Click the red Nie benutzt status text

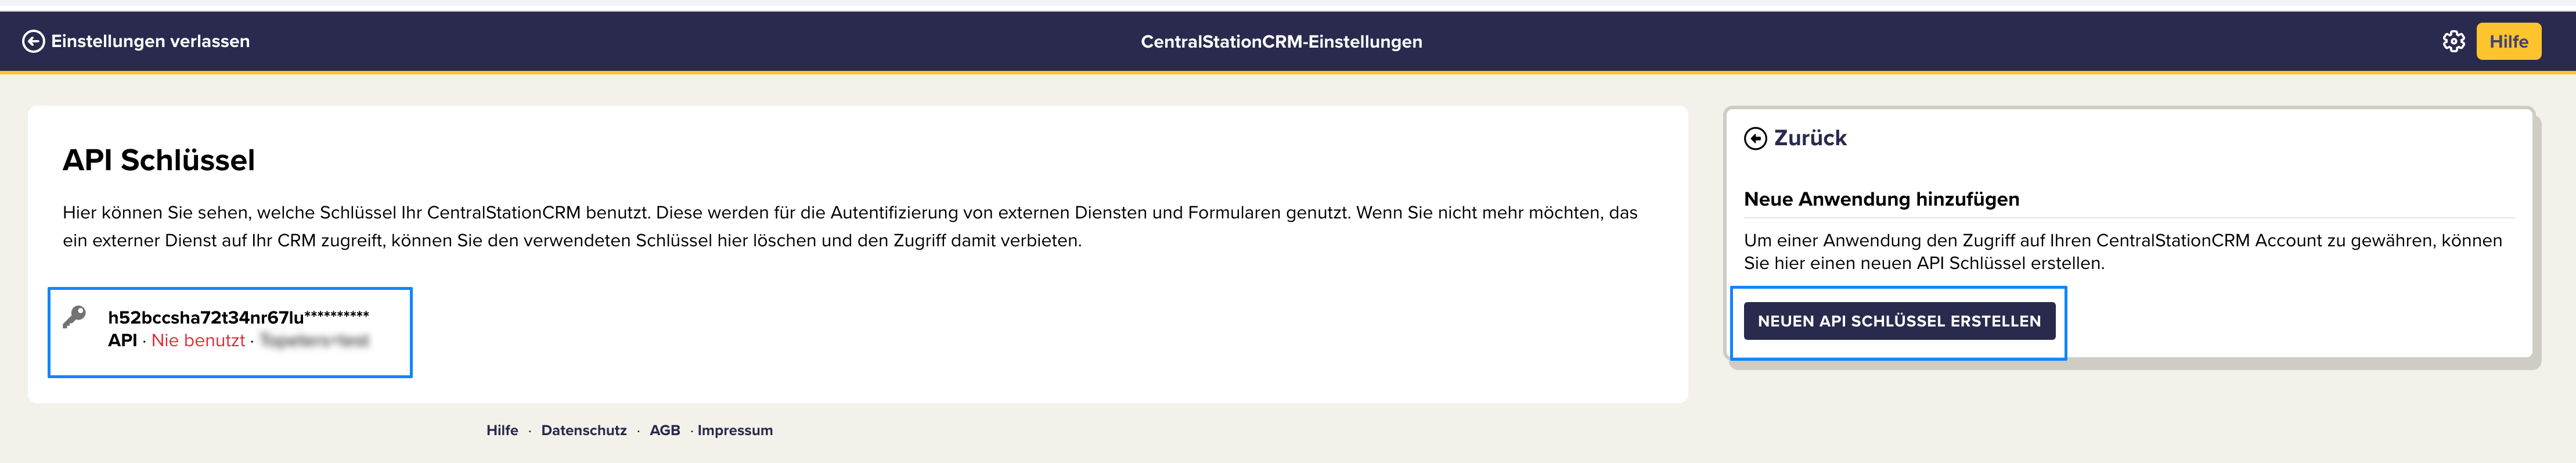198,341
